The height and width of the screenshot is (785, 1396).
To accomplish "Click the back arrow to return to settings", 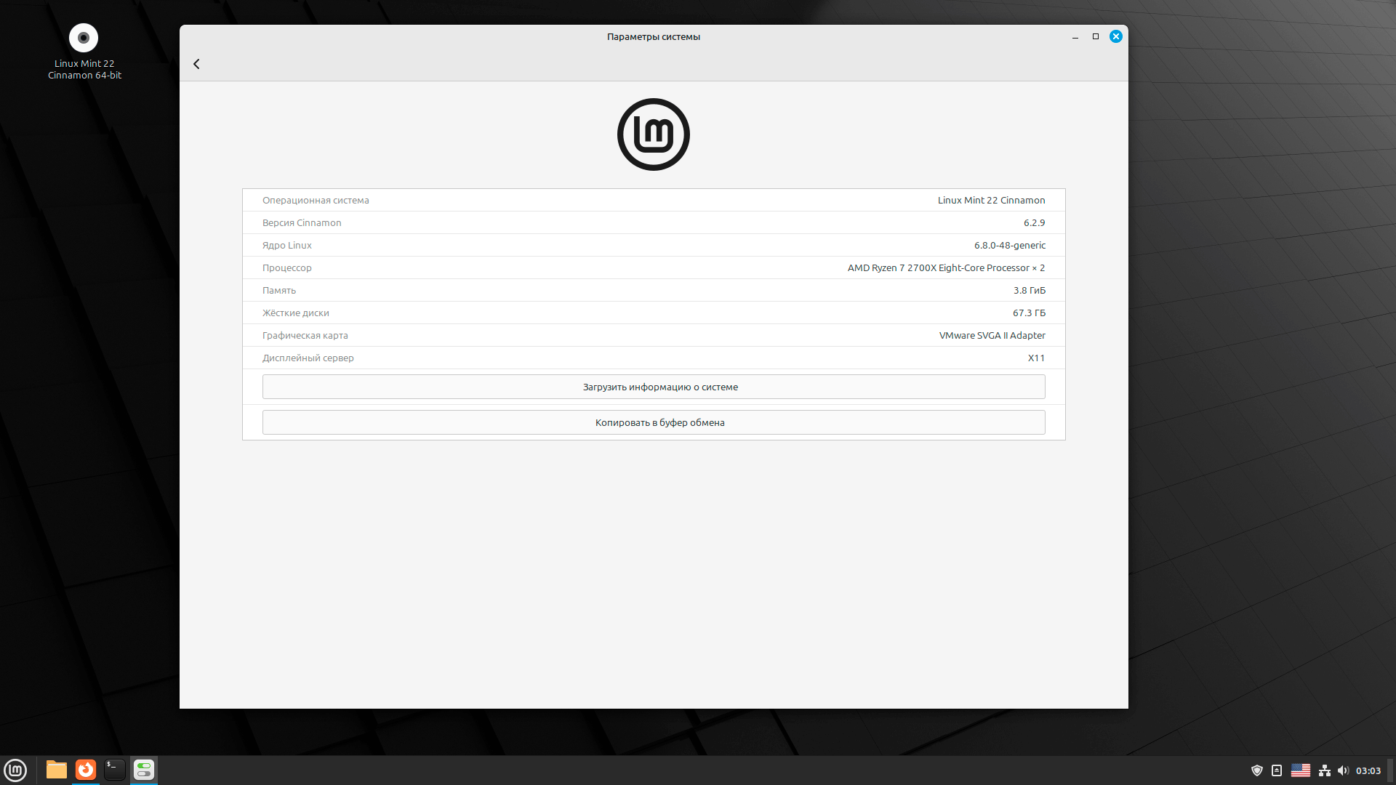I will pos(196,64).
